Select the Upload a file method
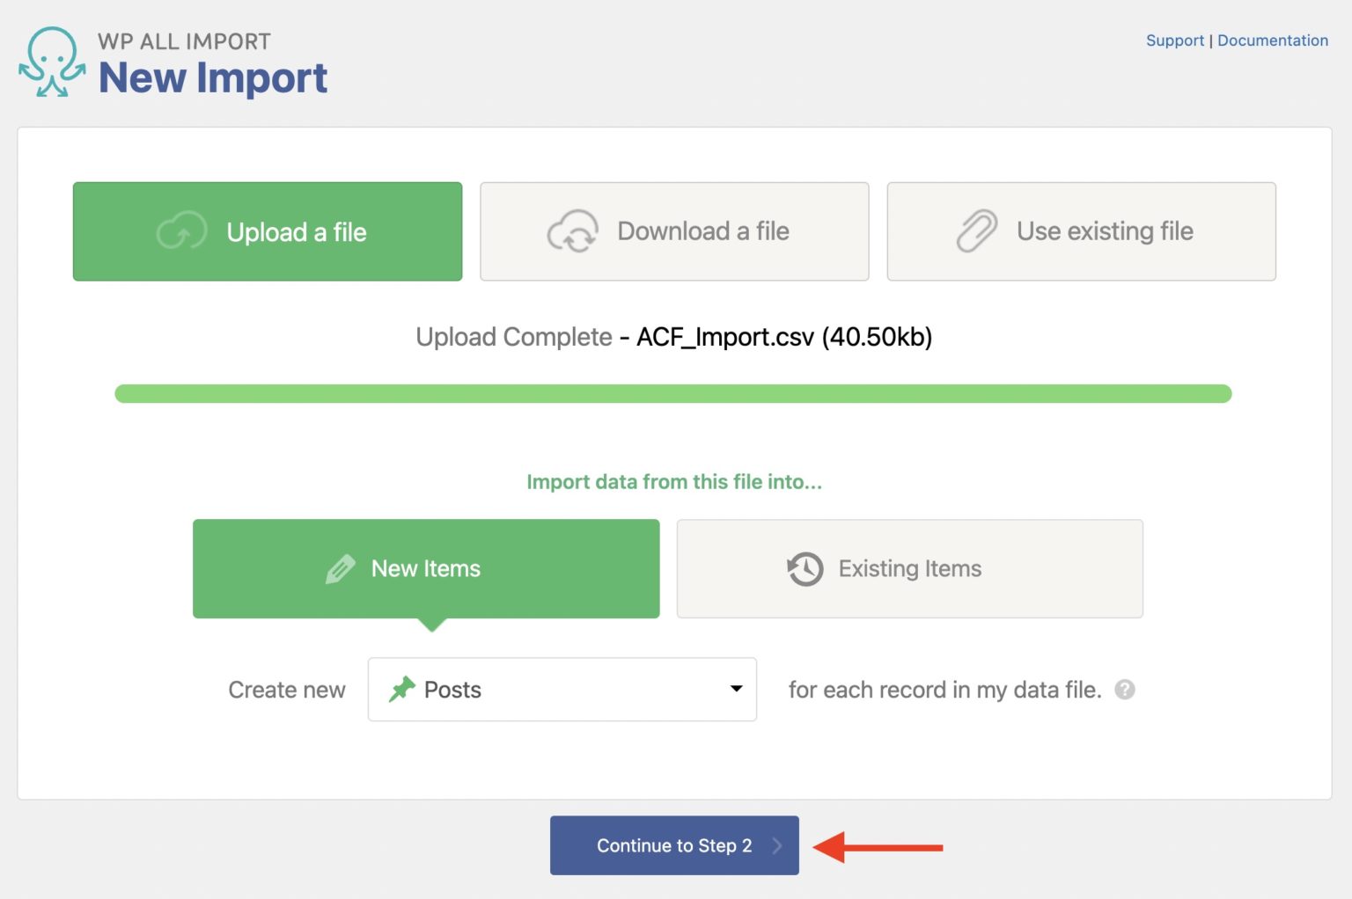Viewport: 1352px width, 899px height. pos(268,231)
